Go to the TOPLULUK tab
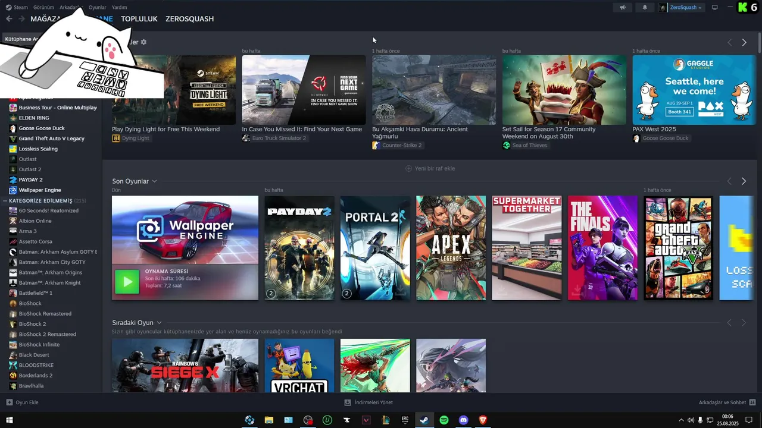The image size is (762, 428). pos(139,19)
